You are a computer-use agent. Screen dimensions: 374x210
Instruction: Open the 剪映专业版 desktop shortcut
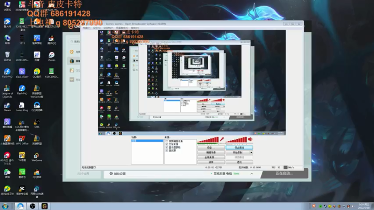22,190
